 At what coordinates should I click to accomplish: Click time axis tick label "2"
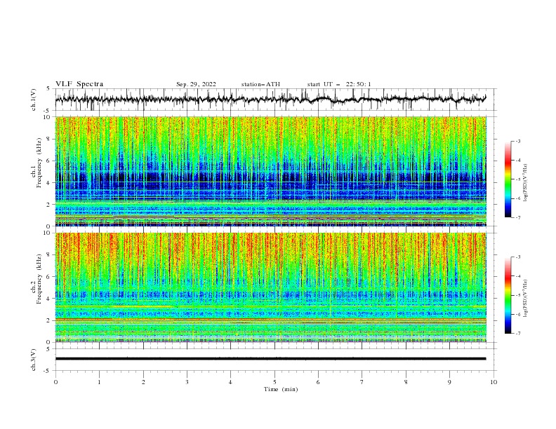click(x=143, y=382)
